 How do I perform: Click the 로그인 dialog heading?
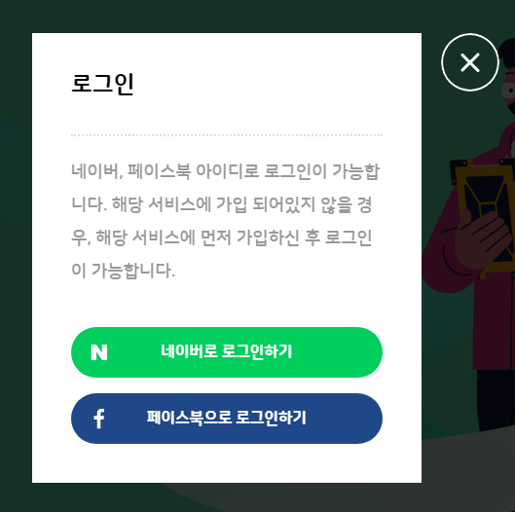[102, 84]
